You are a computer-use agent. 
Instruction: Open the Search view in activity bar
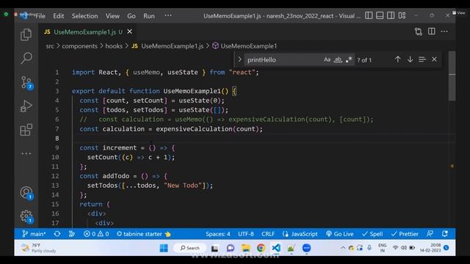pyautogui.click(x=26, y=58)
